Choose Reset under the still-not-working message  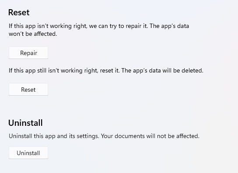click(28, 90)
